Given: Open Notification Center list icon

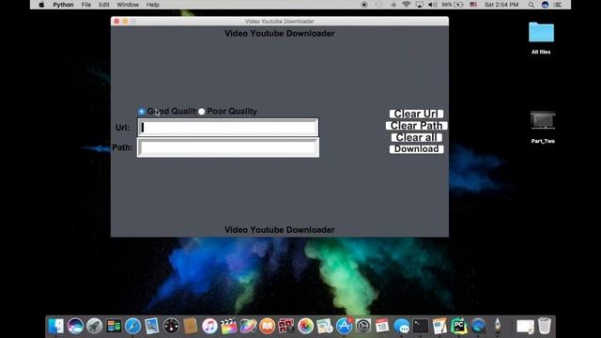Looking at the screenshot, I should coord(559,5).
